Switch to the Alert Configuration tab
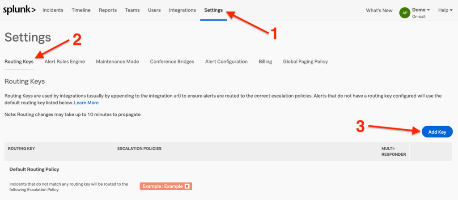 pos(226,62)
